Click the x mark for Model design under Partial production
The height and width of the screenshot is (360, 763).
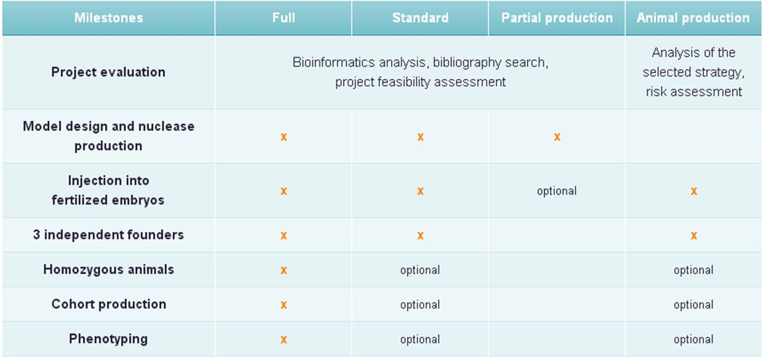tap(557, 137)
